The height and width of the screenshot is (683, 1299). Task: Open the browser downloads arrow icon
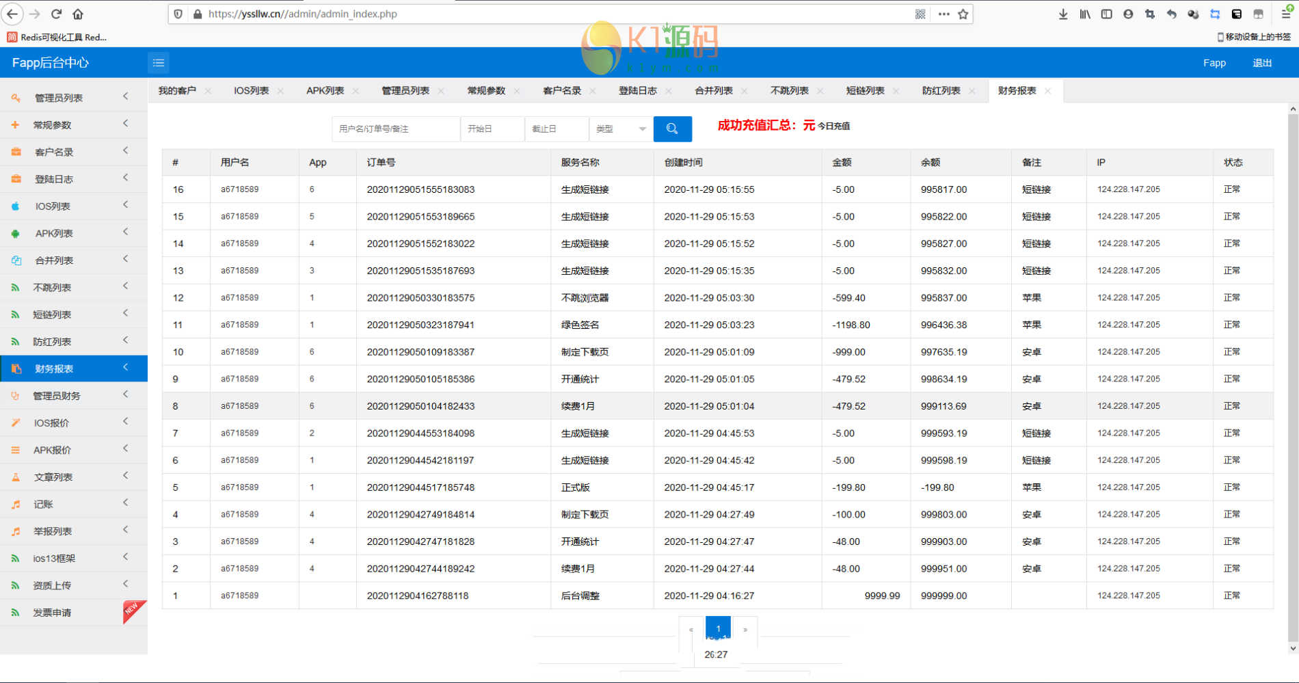[1063, 14]
